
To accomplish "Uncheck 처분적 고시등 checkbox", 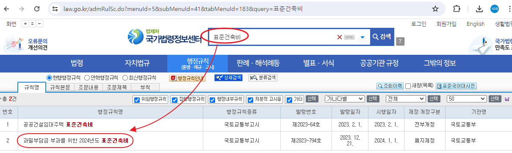I will pyautogui.click(x=250, y=100).
